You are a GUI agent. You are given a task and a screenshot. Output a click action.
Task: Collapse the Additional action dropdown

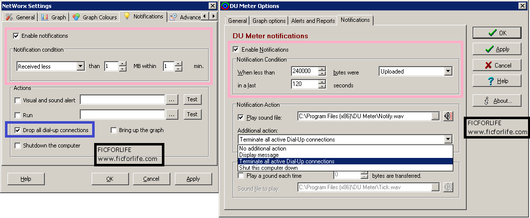pyautogui.click(x=448, y=139)
